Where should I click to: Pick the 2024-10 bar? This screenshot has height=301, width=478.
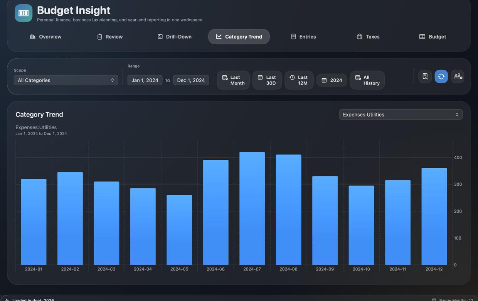pos(361,225)
